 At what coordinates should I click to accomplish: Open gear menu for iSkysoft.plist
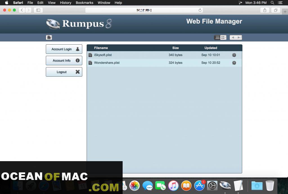(x=234, y=55)
